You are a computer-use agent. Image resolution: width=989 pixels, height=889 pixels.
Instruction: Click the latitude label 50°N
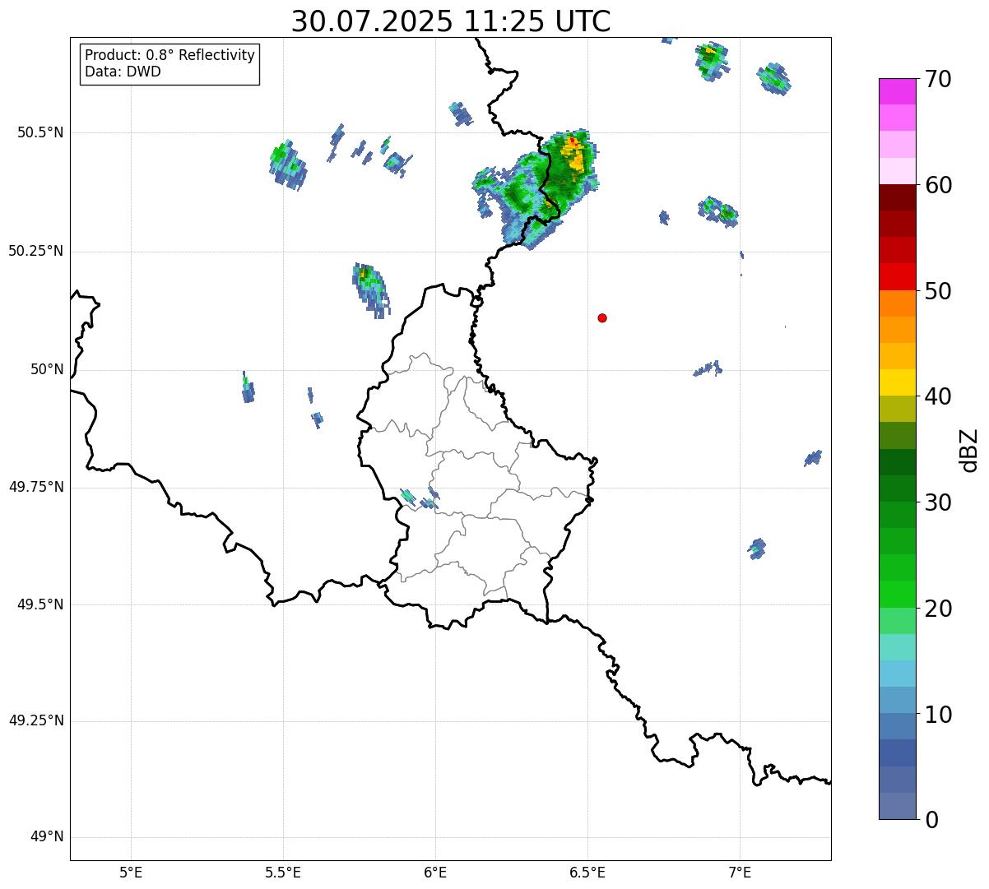[47, 369]
